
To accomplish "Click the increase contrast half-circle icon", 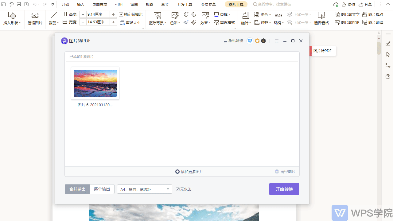I will click(x=186, y=14).
